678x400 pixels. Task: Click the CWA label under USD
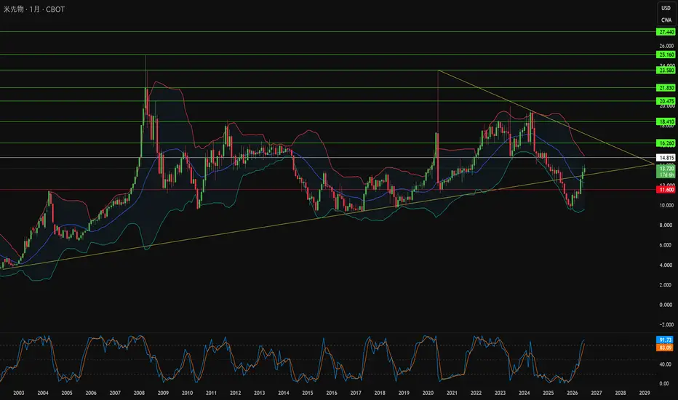pyautogui.click(x=666, y=20)
